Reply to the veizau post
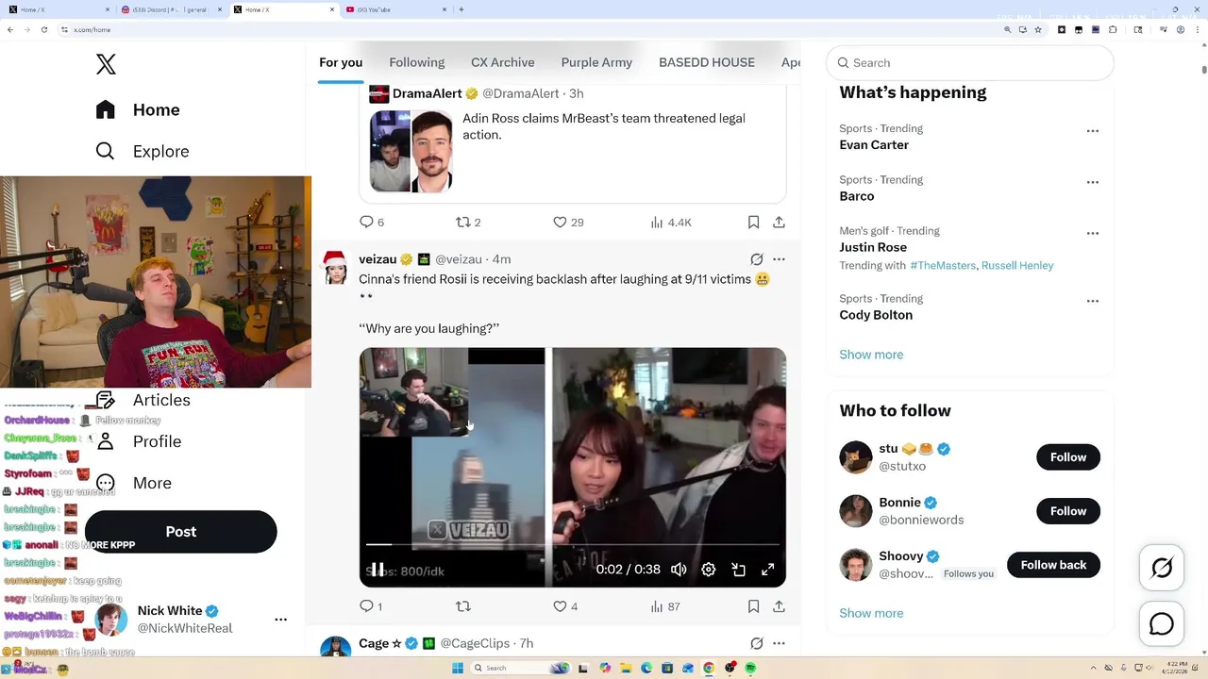Image resolution: width=1208 pixels, height=679 pixels. tap(371, 606)
